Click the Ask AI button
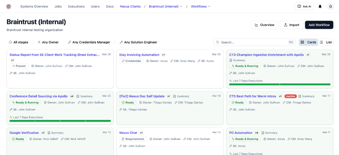Viewport: 339px width, 155px height. pyautogui.click(x=304, y=7)
